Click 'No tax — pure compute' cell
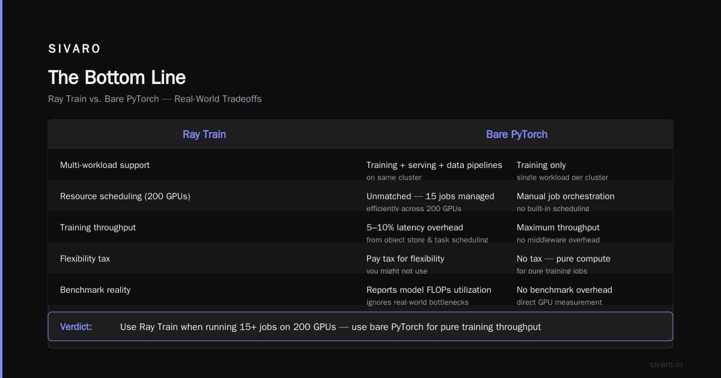 pyautogui.click(x=564, y=259)
